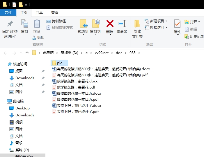This screenshot has height=157, width=204.
Task: Expand the Delete dropdown arrow
Action: pos(110,35)
